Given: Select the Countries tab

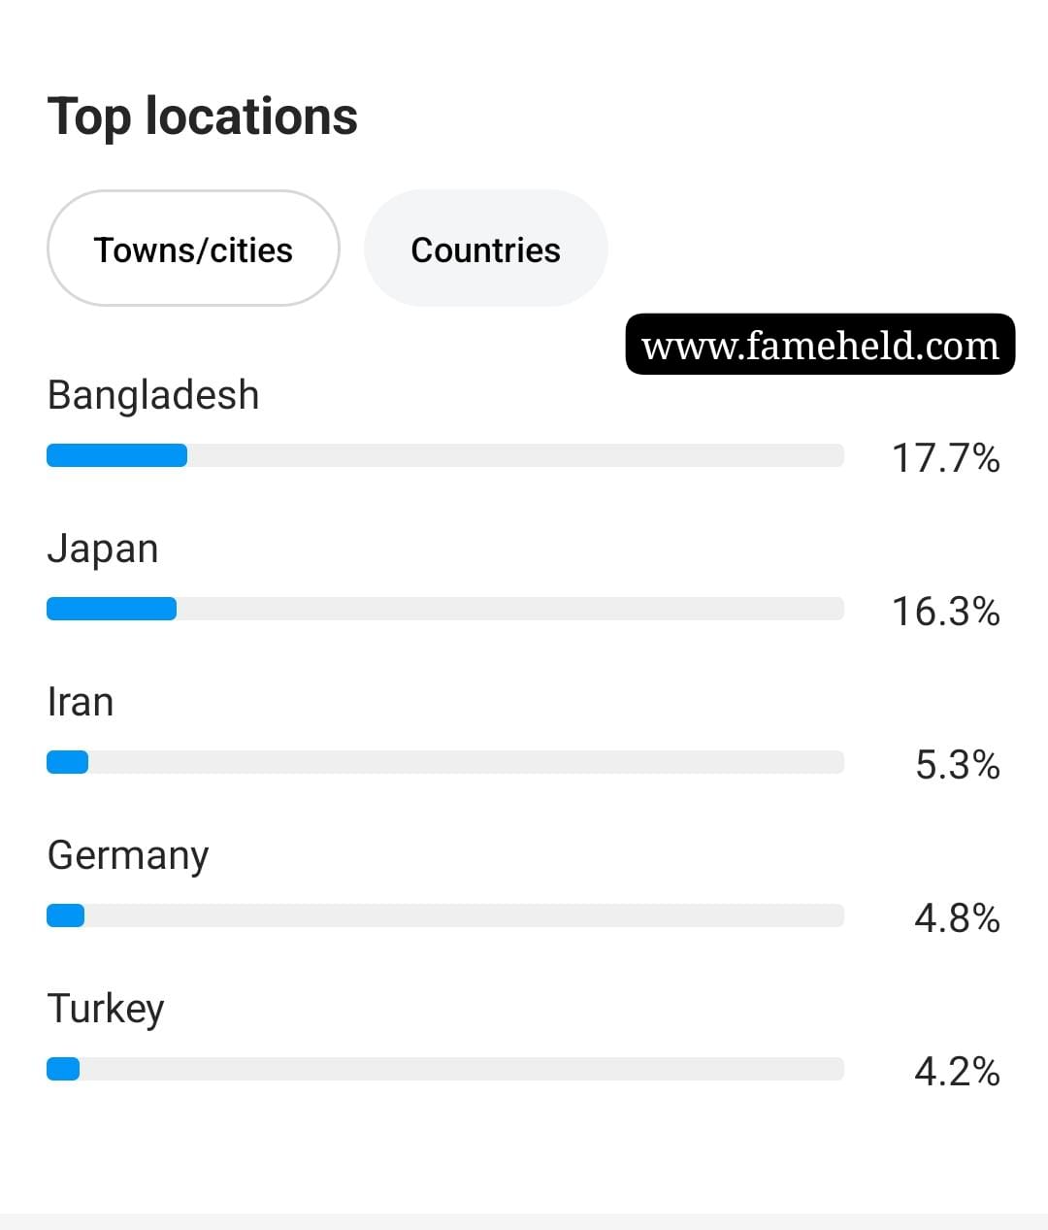Looking at the screenshot, I should point(485,249).
